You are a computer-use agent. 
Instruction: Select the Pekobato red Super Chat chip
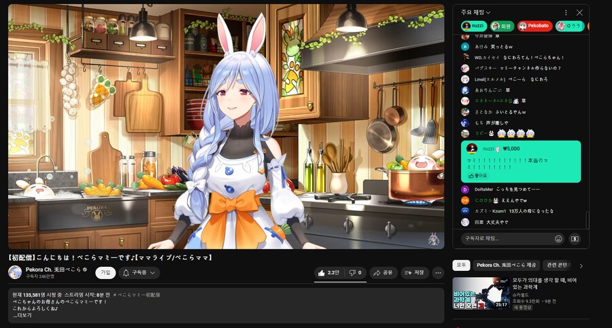(534, 26)
